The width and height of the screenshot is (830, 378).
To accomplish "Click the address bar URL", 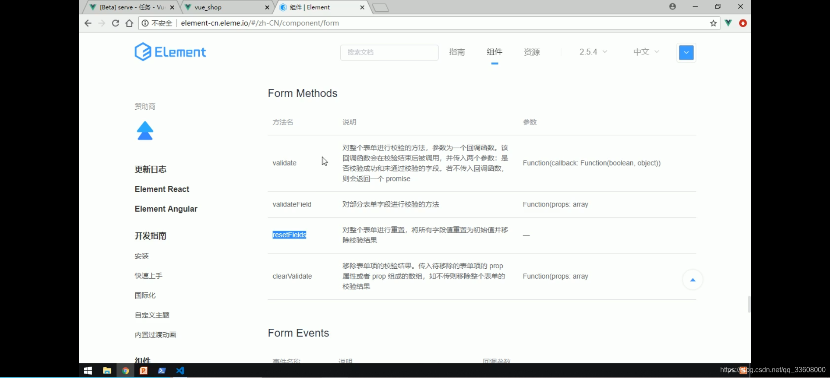I will 260,23.
